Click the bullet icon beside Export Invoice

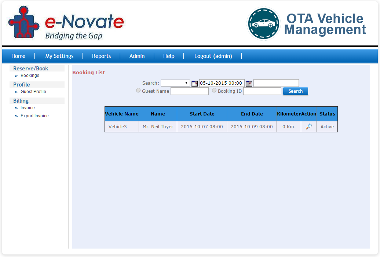click(16, 116)
